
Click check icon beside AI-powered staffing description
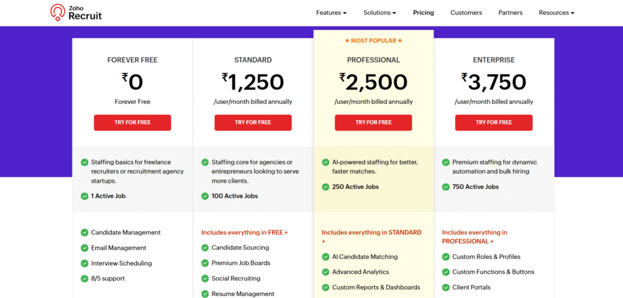tap(325, 162)
